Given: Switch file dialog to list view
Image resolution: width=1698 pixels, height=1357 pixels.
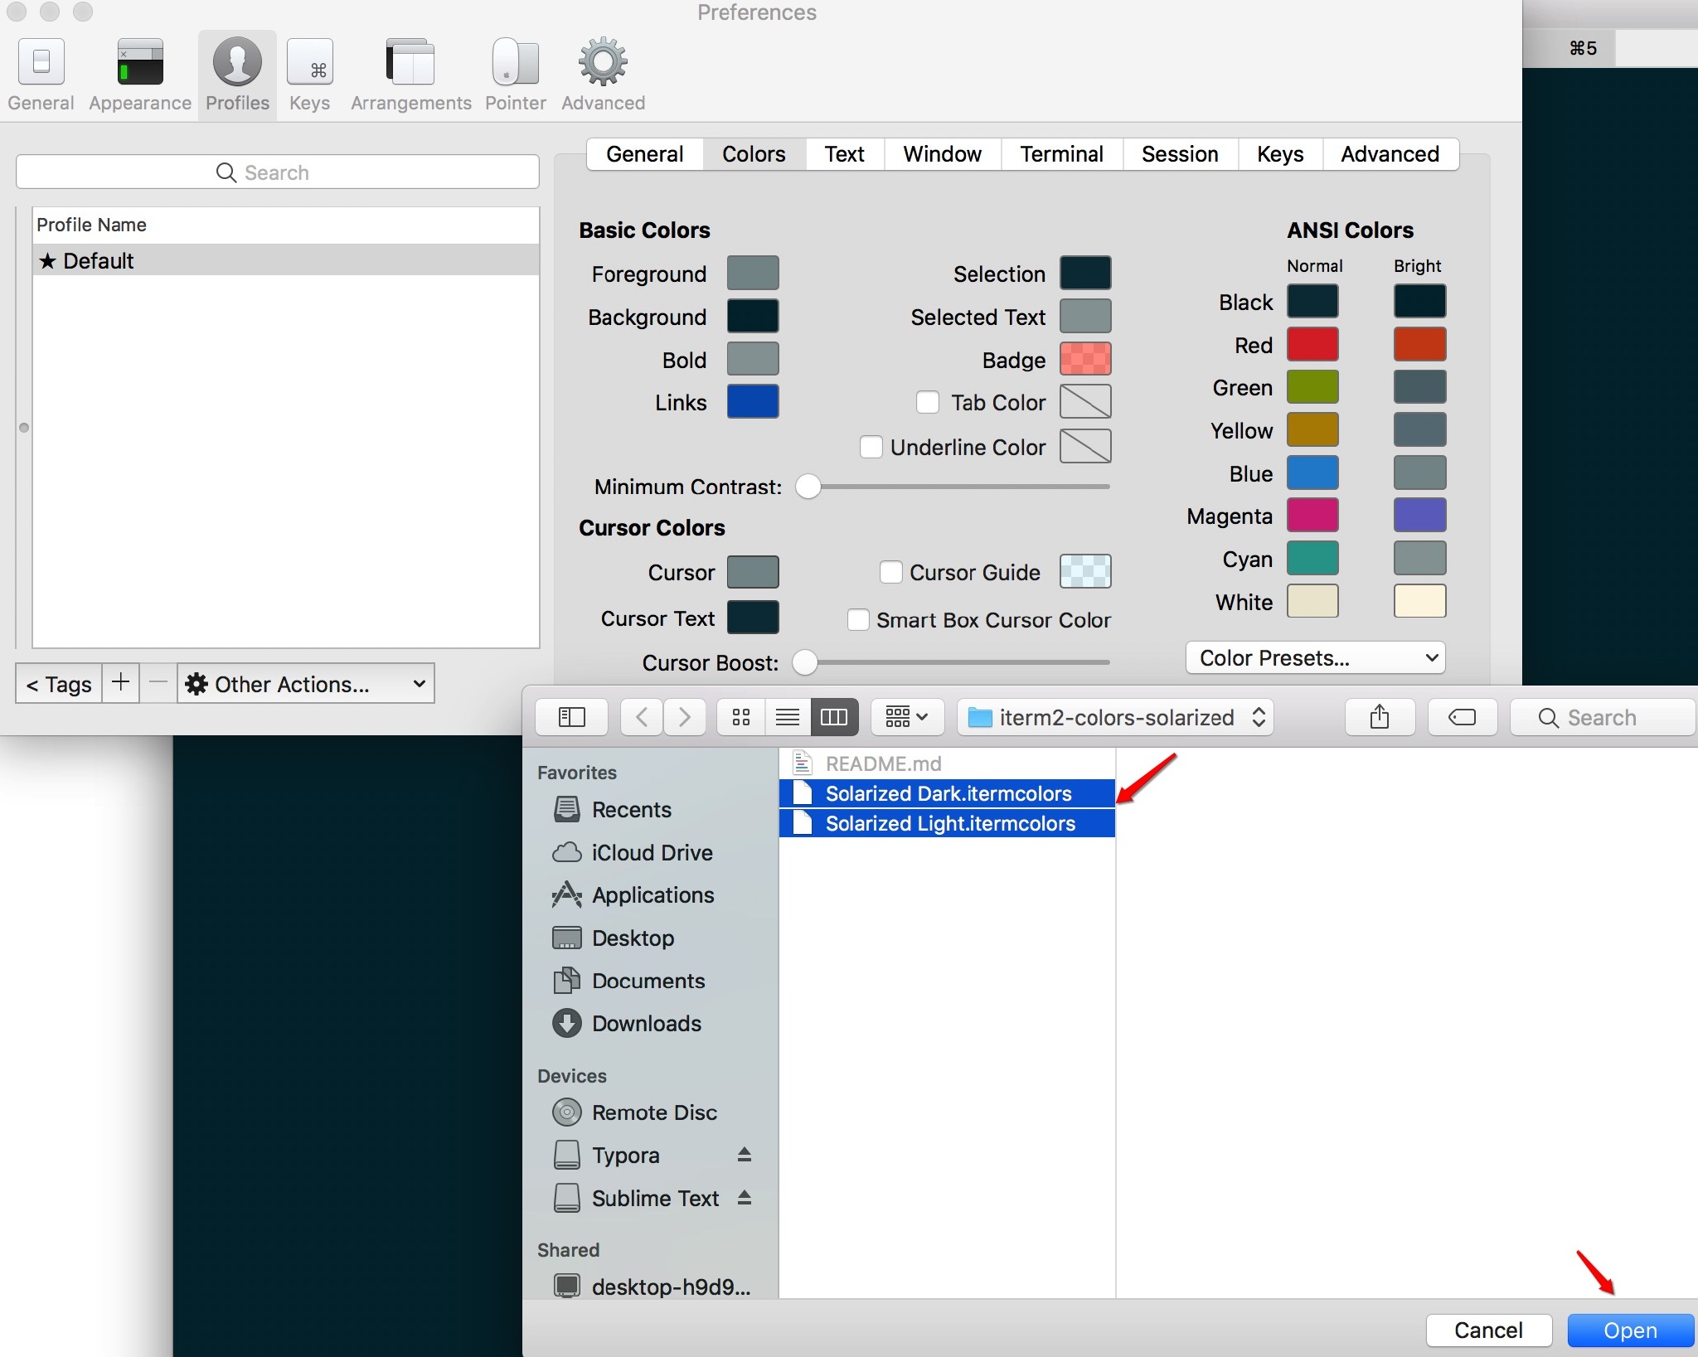Looking at the screenshot, I should click(x=787, y=717).
